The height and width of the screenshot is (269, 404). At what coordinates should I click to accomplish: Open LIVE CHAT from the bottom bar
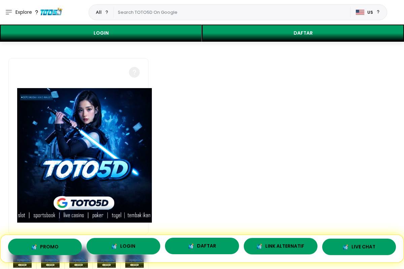tap(359, 247)
